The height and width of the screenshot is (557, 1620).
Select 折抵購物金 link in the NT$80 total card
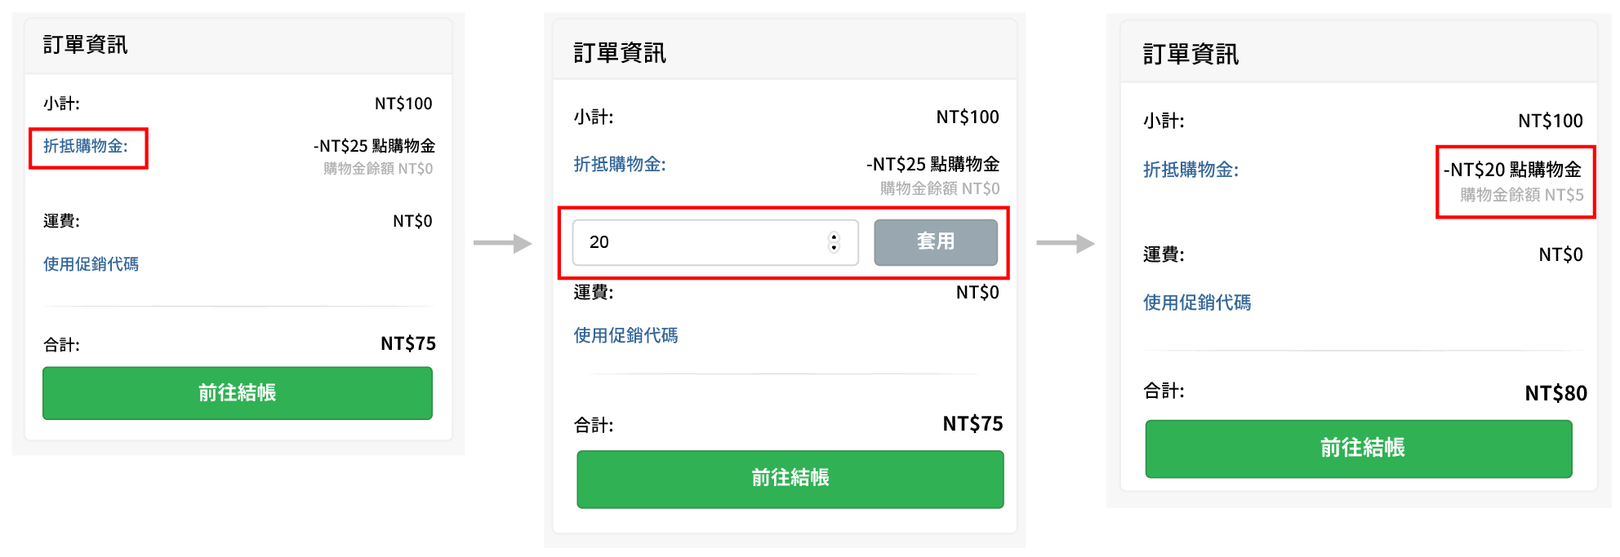(1191, 170)
